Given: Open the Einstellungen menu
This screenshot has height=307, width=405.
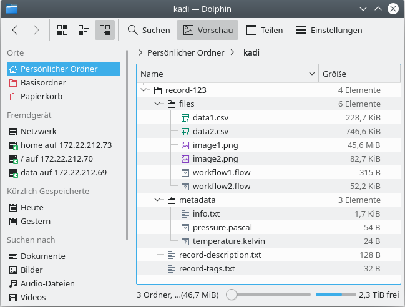Looking at the screenshot, I should (329, 30).
